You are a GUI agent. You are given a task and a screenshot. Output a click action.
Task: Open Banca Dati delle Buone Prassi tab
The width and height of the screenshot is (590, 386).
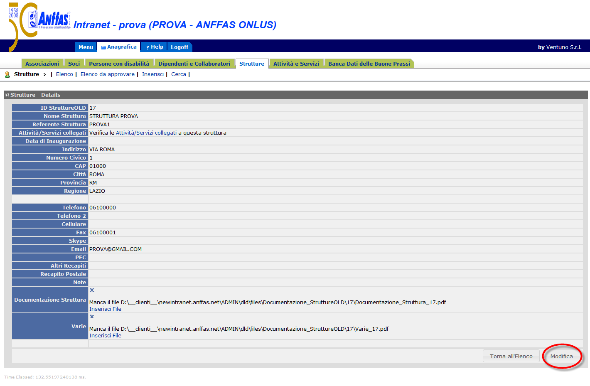pos(369,64)
